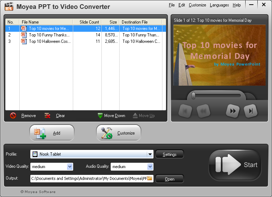This screenshot has width=272, height=197.
Task: Start the conversion
Action: pos(235,165)
